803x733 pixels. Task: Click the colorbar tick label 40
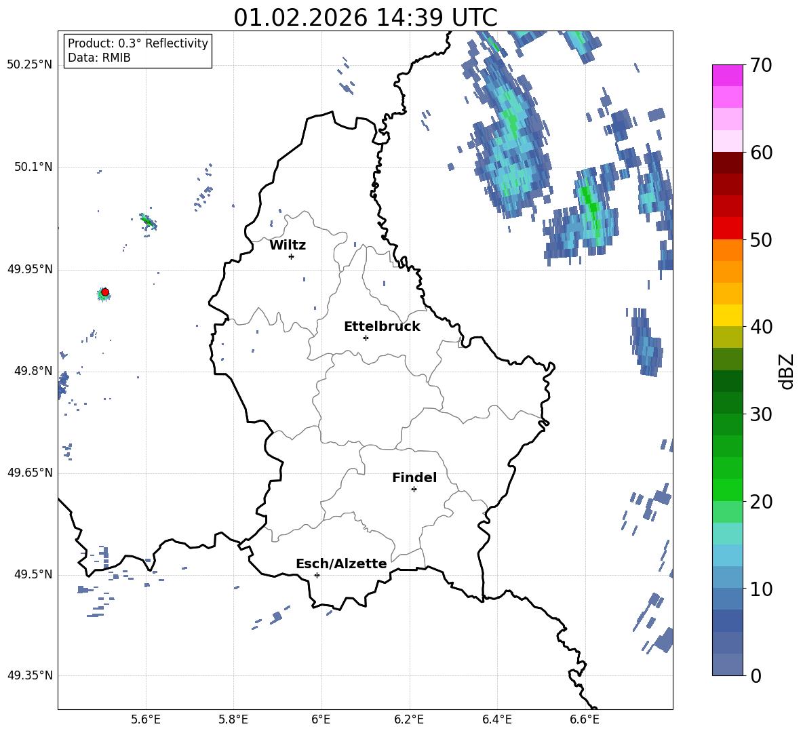(761, 327)
